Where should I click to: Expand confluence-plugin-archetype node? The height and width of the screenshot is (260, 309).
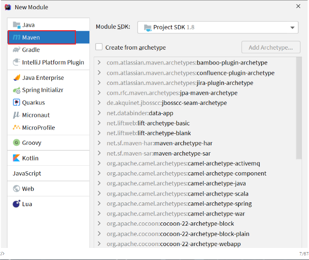point(99,72)
